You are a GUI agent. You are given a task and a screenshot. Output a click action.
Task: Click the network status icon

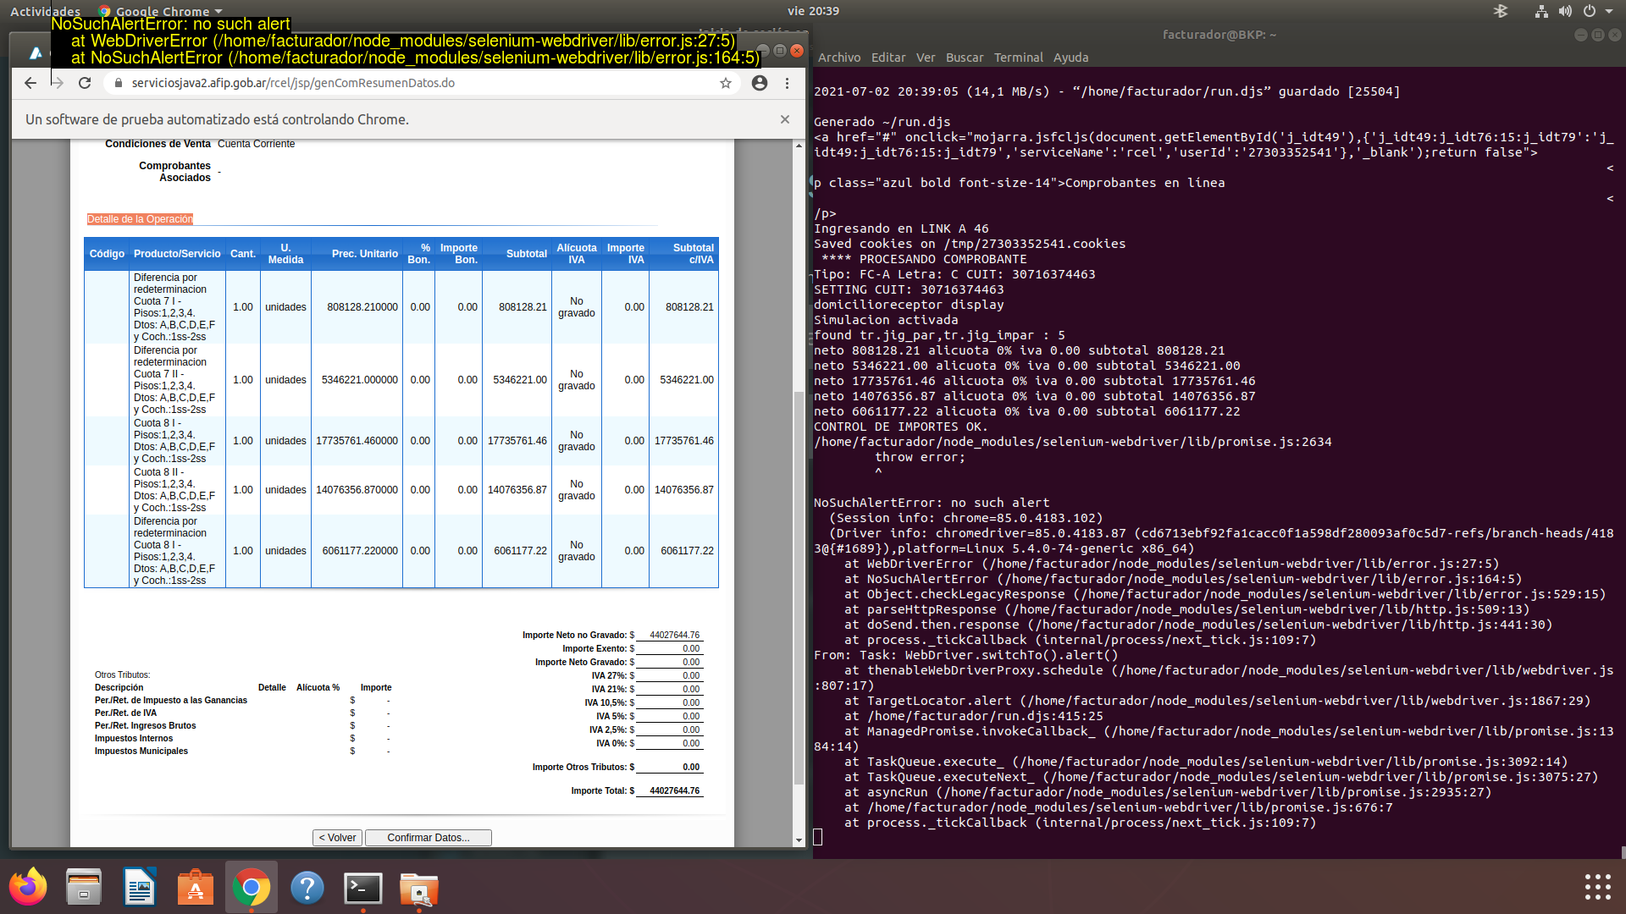point(1541,11)
